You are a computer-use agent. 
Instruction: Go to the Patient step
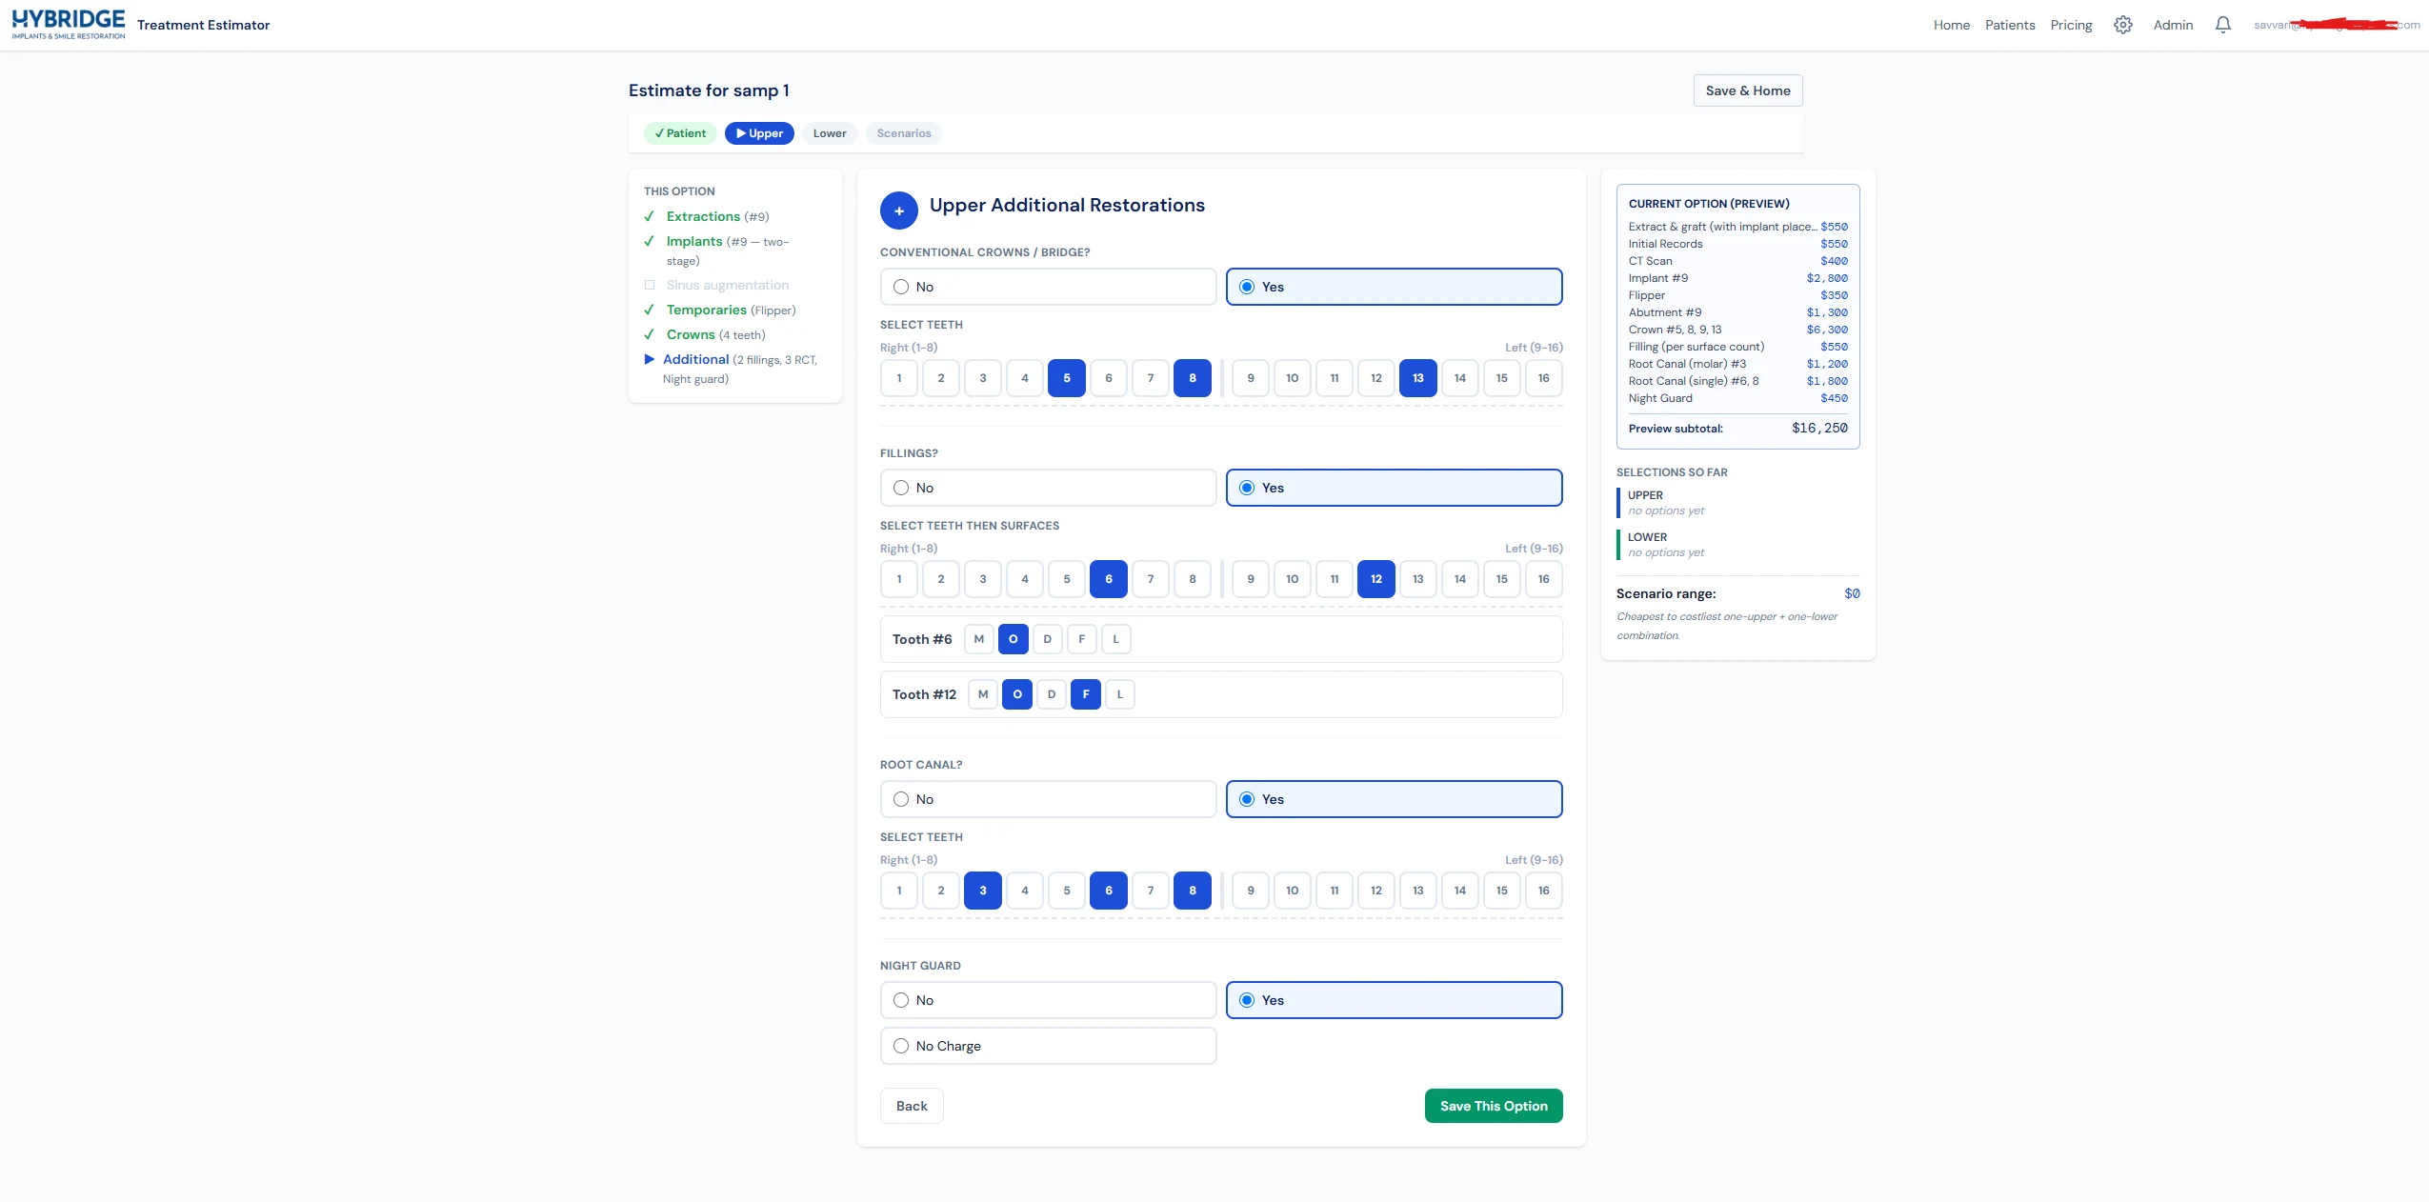(x=680, y=133)
